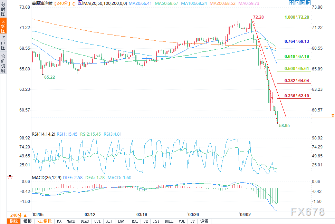
Task: Open the 240分 timeframe dropdown at bottom left
Action: [x=16, y=214]
